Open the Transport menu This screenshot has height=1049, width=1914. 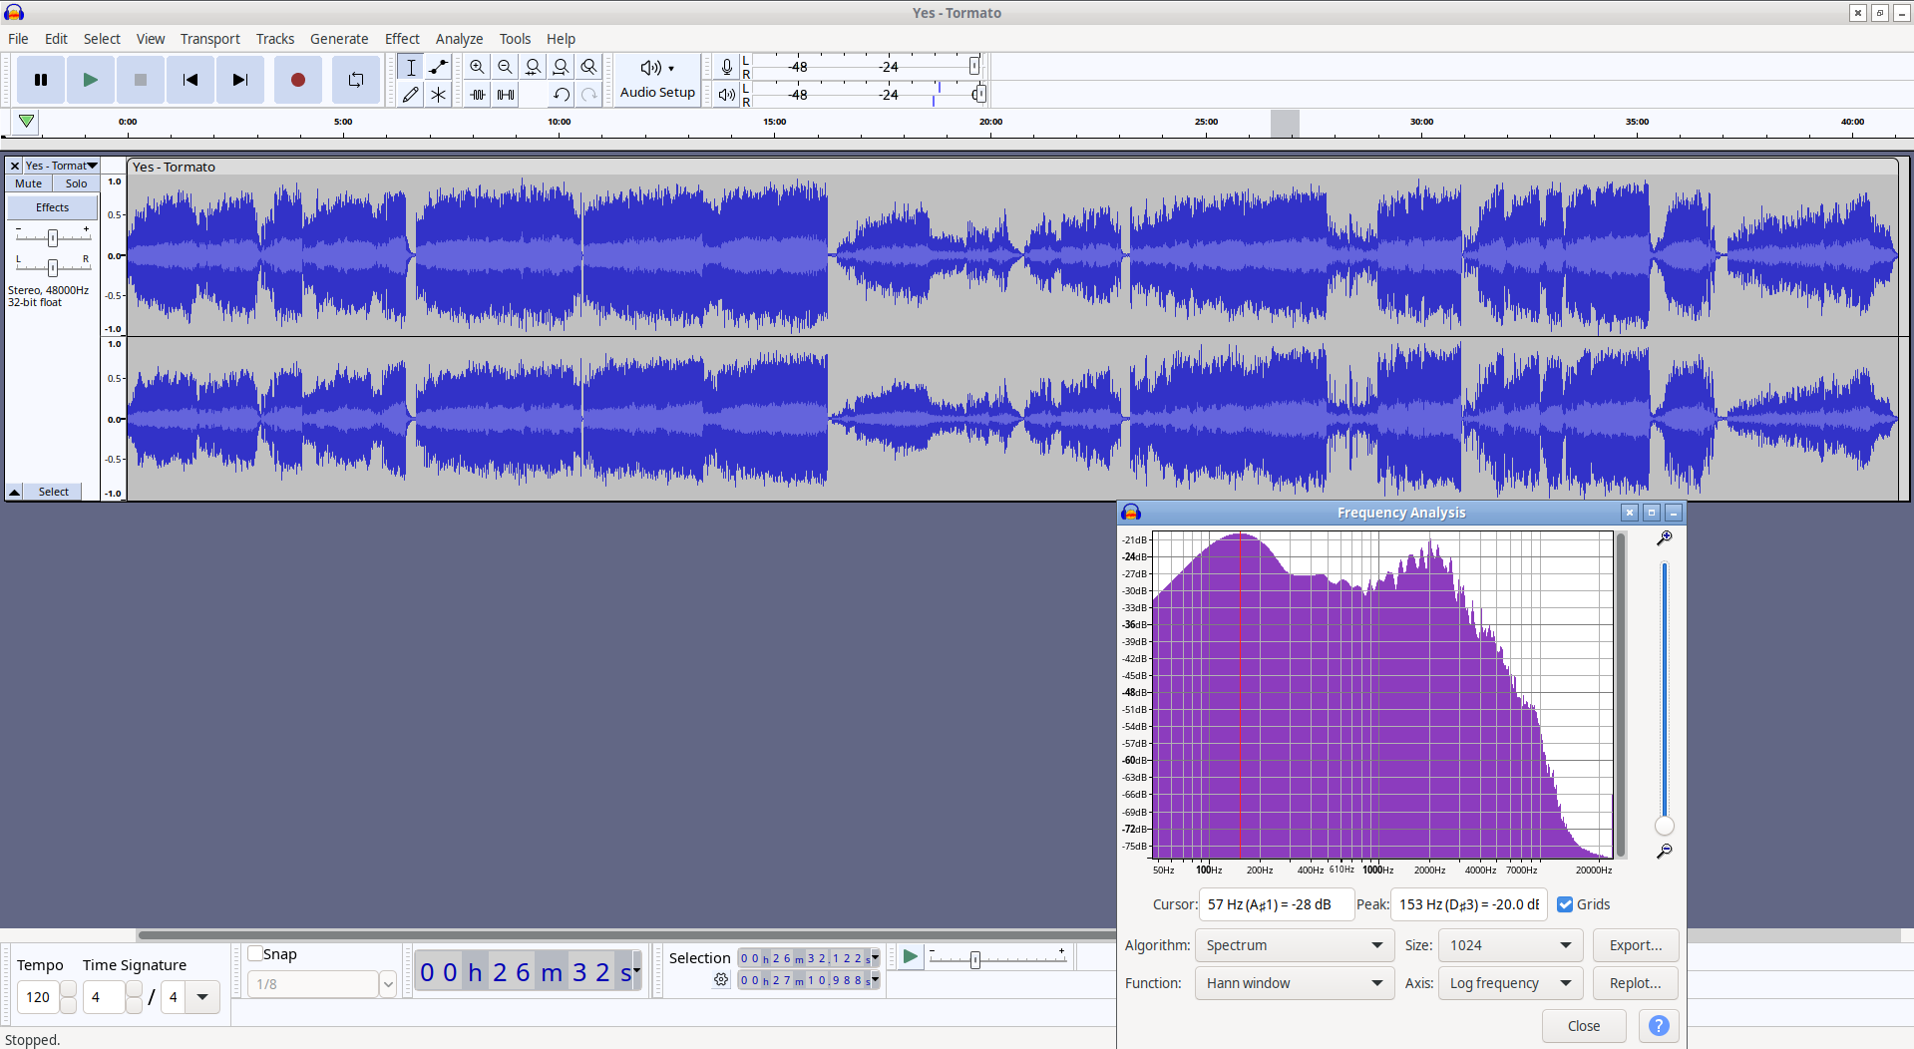pyautogui.click(x=209, y=39)
